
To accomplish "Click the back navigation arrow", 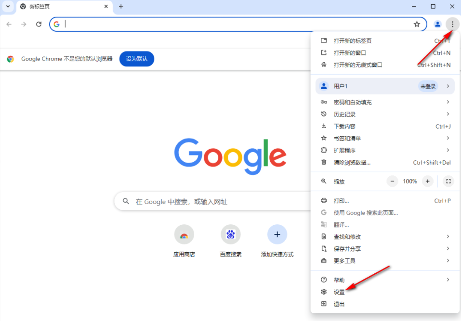I will click(x=9, y=24).
